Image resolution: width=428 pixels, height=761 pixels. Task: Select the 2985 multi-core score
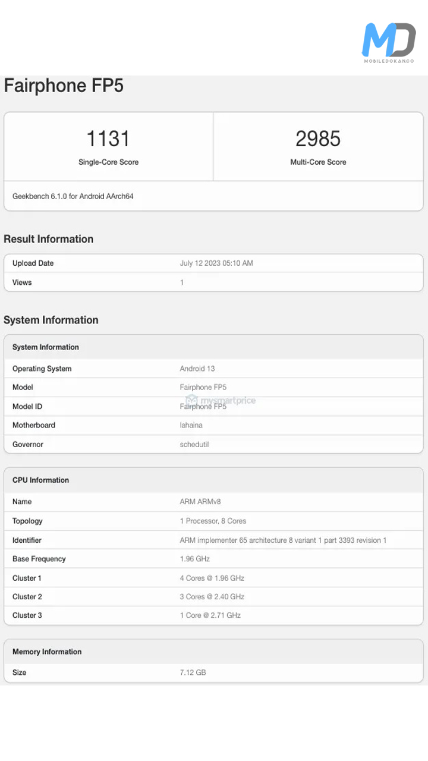pyautogui.click(x=318, y=139)
